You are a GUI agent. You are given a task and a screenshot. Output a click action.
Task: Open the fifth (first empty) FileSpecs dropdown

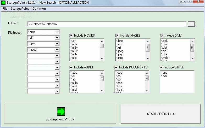coord(57,56)
